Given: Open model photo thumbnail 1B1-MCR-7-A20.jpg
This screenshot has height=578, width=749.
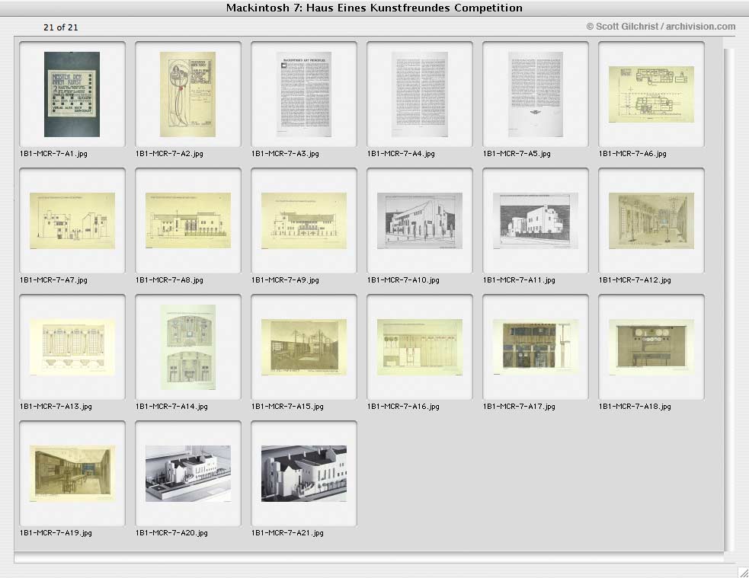Looking at the screenshot, I should point(188,474).
